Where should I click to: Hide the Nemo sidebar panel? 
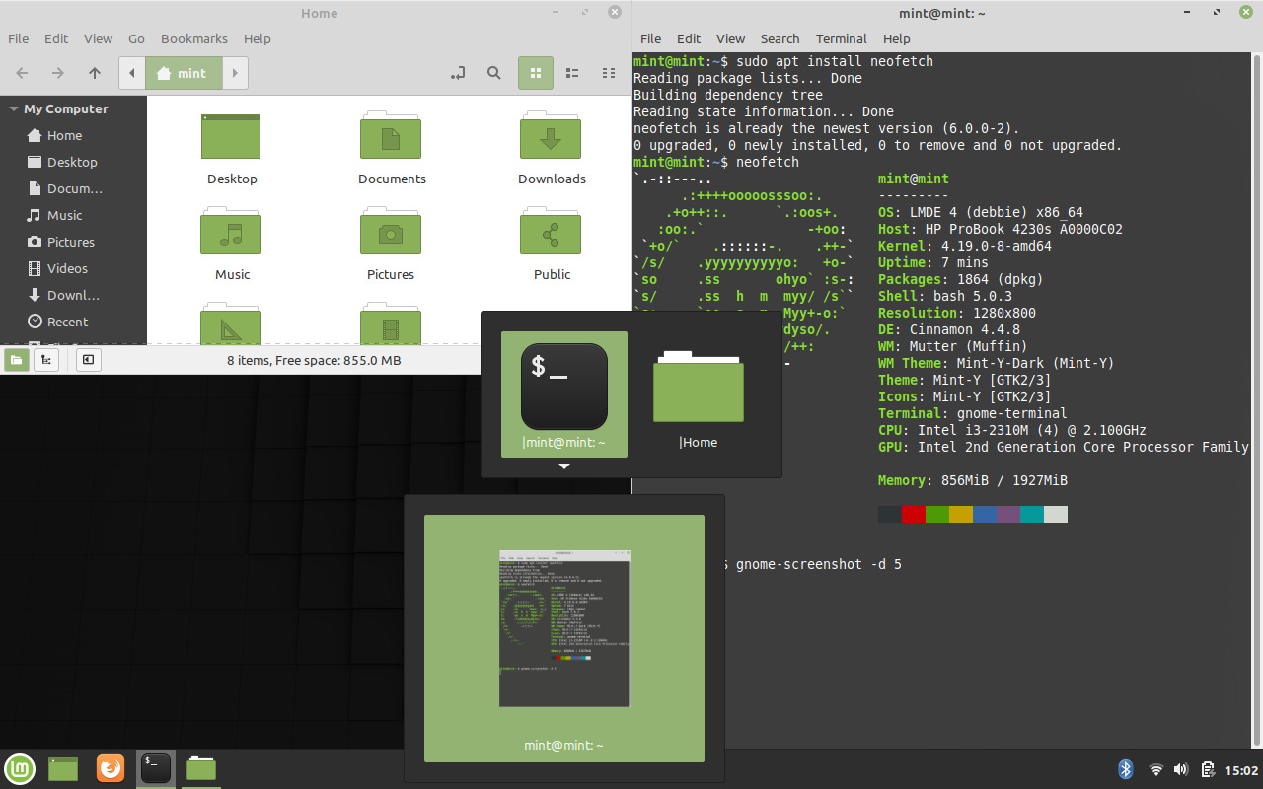pos(88,359)
